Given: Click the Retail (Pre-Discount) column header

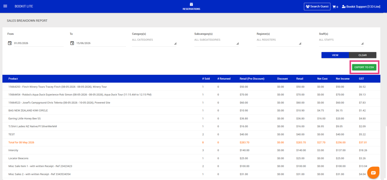Looking at the screenshot, I should 252,79.
